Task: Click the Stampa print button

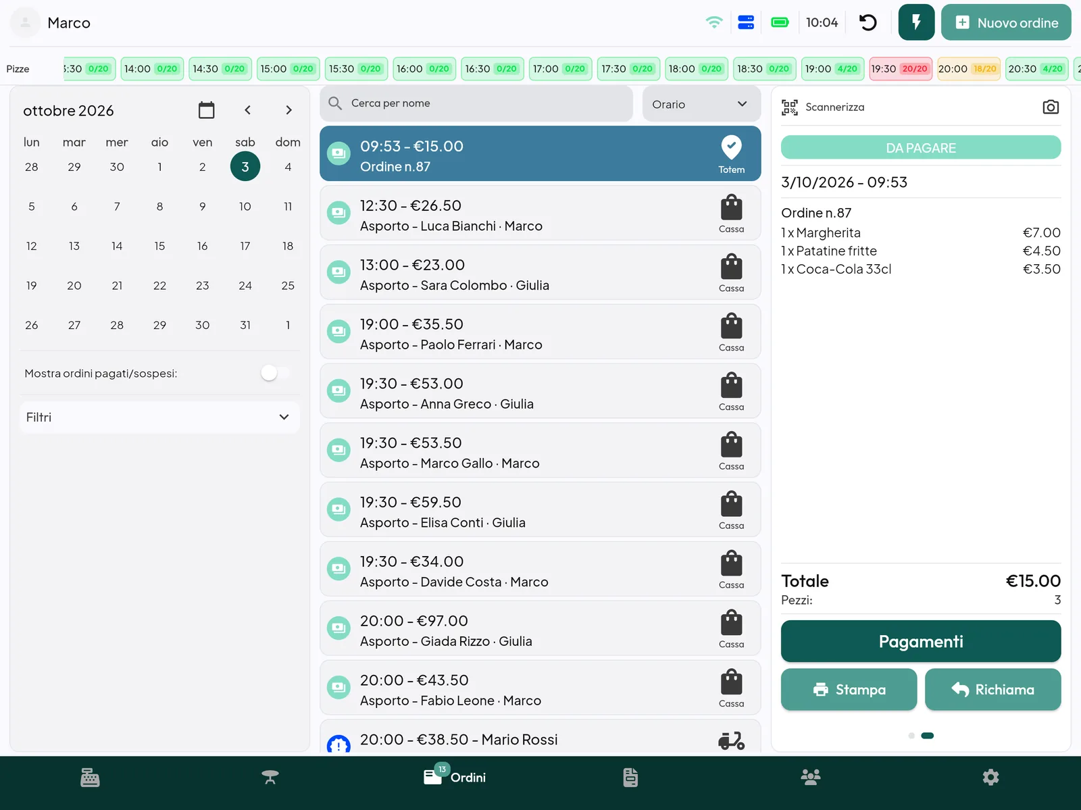Action: pos(849,689)
